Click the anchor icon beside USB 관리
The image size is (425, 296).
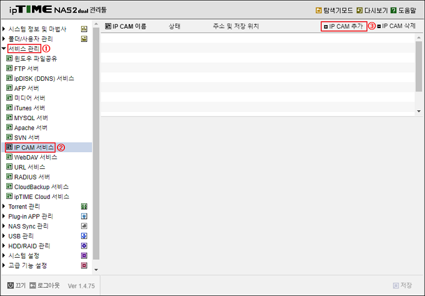84,236
